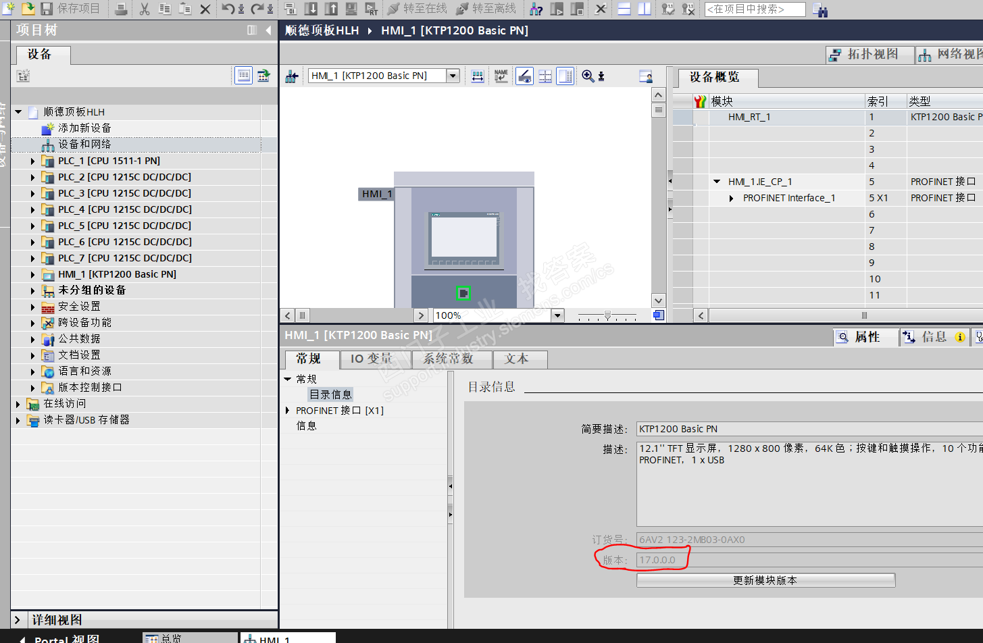Go offline with 转至离线
Image resolution: width=983 pixels, height=643 pixels.
tap(486, 9)
